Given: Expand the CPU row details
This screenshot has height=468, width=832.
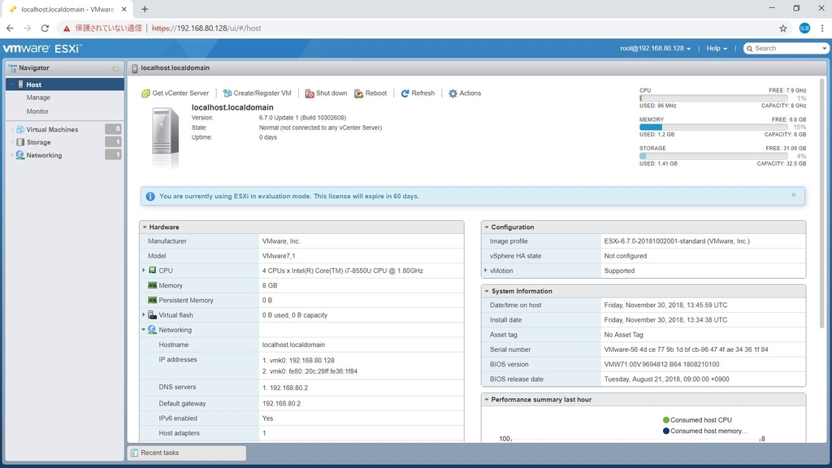Looking at the screenshot, I should (144, 271).
